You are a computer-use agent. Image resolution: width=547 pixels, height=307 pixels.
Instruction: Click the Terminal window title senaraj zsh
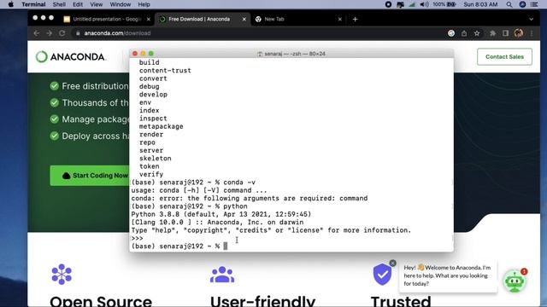coord(291,54)
